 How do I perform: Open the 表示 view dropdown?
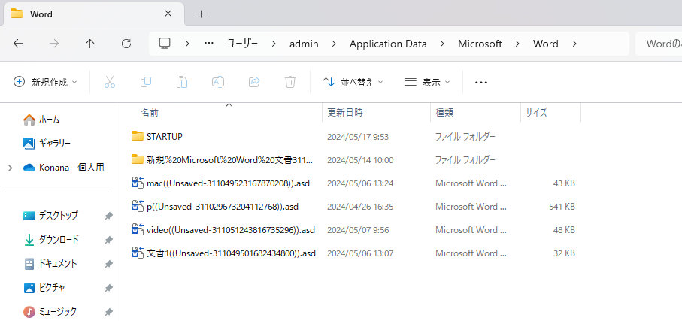pyautogui.click(x=426, y=82)
